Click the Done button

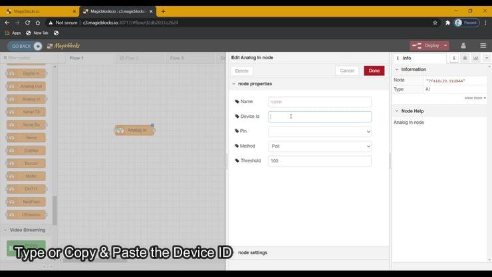pos(374,71)
